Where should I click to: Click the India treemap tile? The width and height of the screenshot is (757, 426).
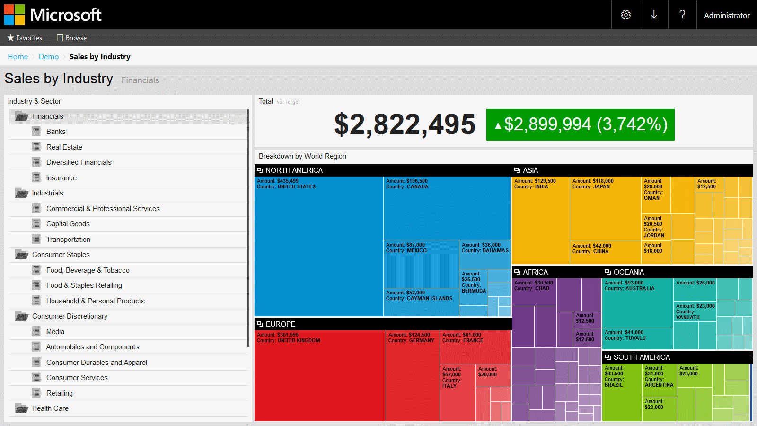tap(541, 220)
